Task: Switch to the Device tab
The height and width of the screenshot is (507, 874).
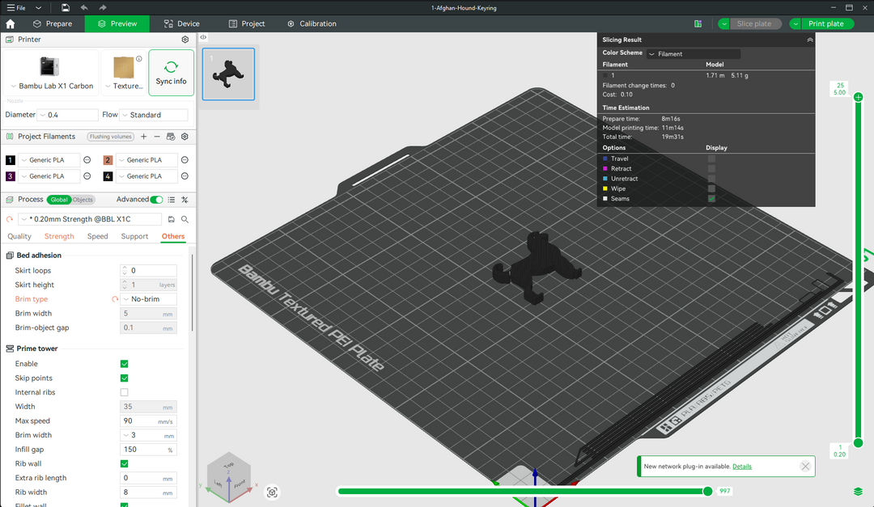Action: click(x=181, y=23)
